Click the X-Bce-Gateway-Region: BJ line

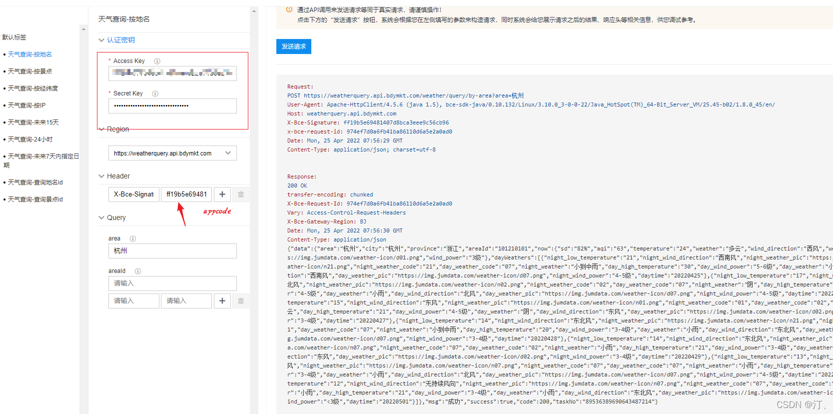point(327,221)
